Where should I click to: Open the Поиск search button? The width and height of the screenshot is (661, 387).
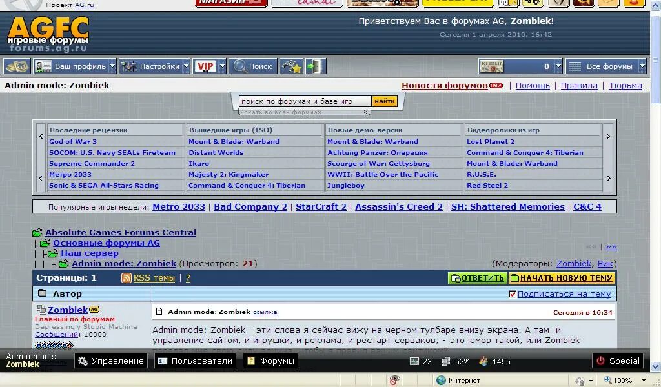pos(253,66)
